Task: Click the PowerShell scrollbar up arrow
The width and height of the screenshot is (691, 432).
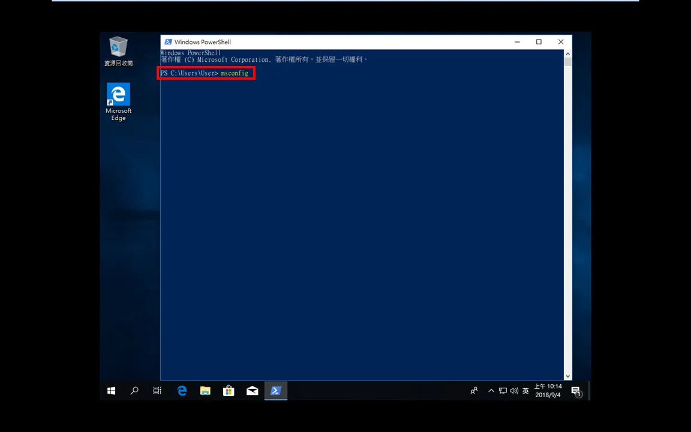Action: tap(567, 53)
